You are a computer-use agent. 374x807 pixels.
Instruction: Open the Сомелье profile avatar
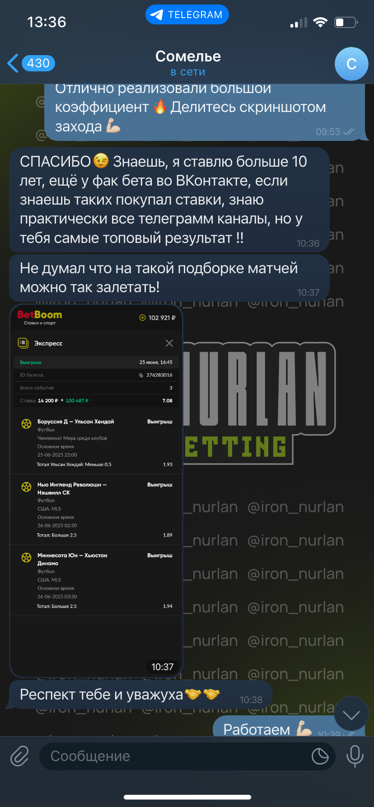coord(351,64)
